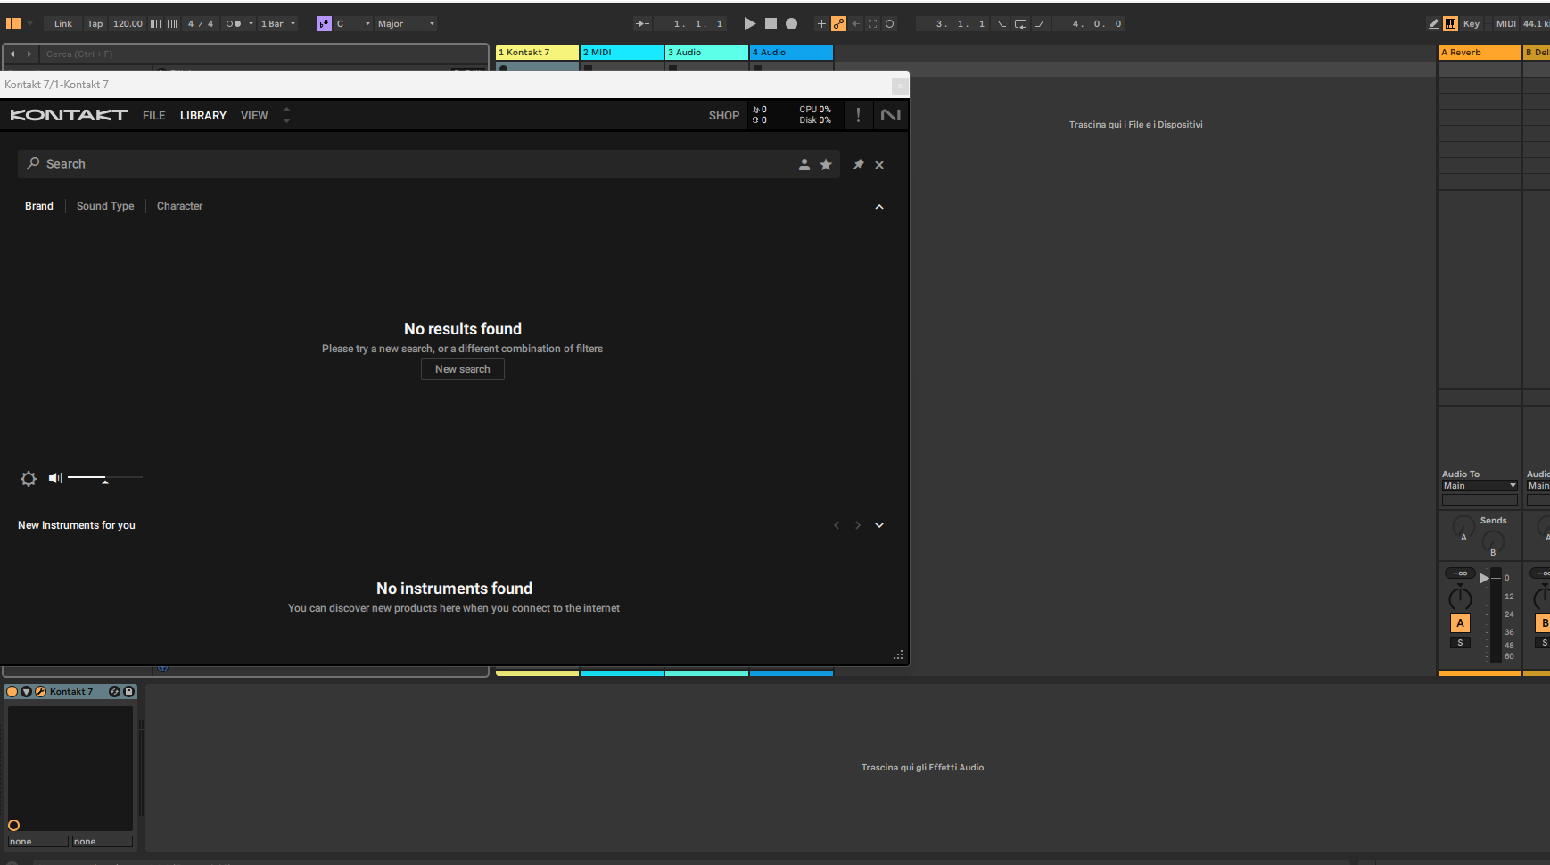Click the browser forward arrow
The width and height of the screenshot is (1550, 865).
click(x=29, y=54)
